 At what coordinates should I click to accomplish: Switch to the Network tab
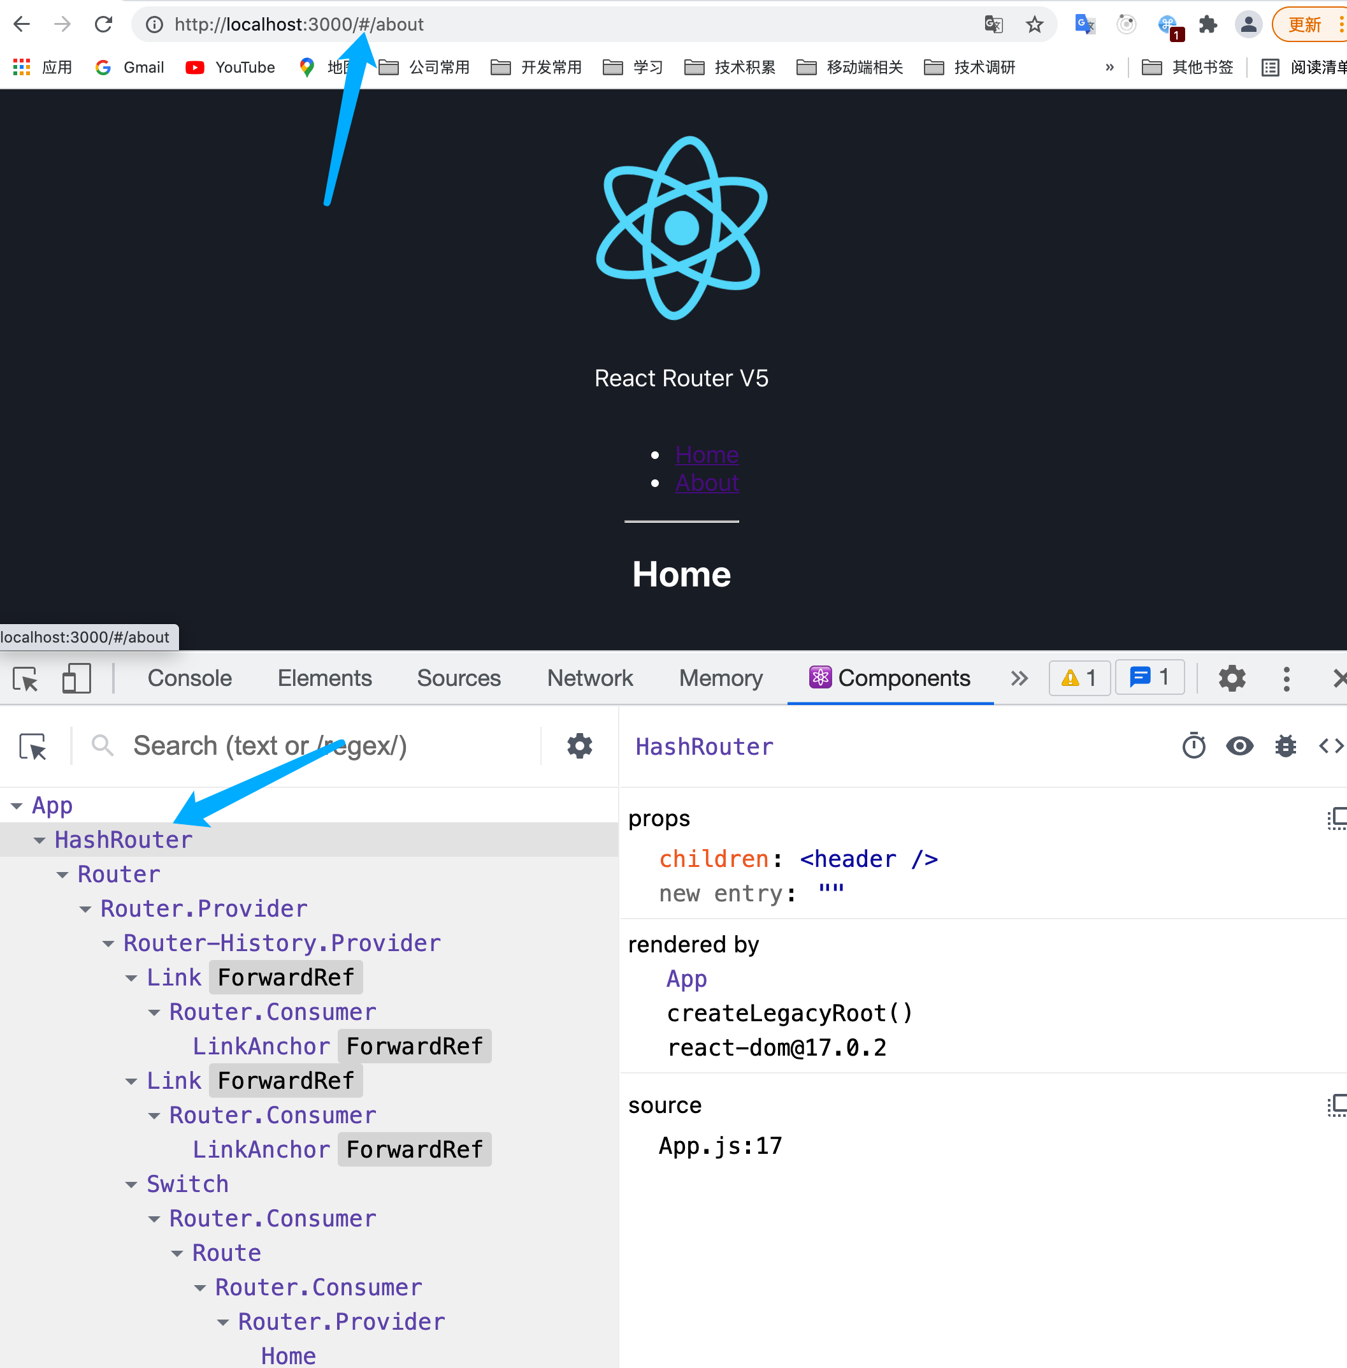(590, 678)
